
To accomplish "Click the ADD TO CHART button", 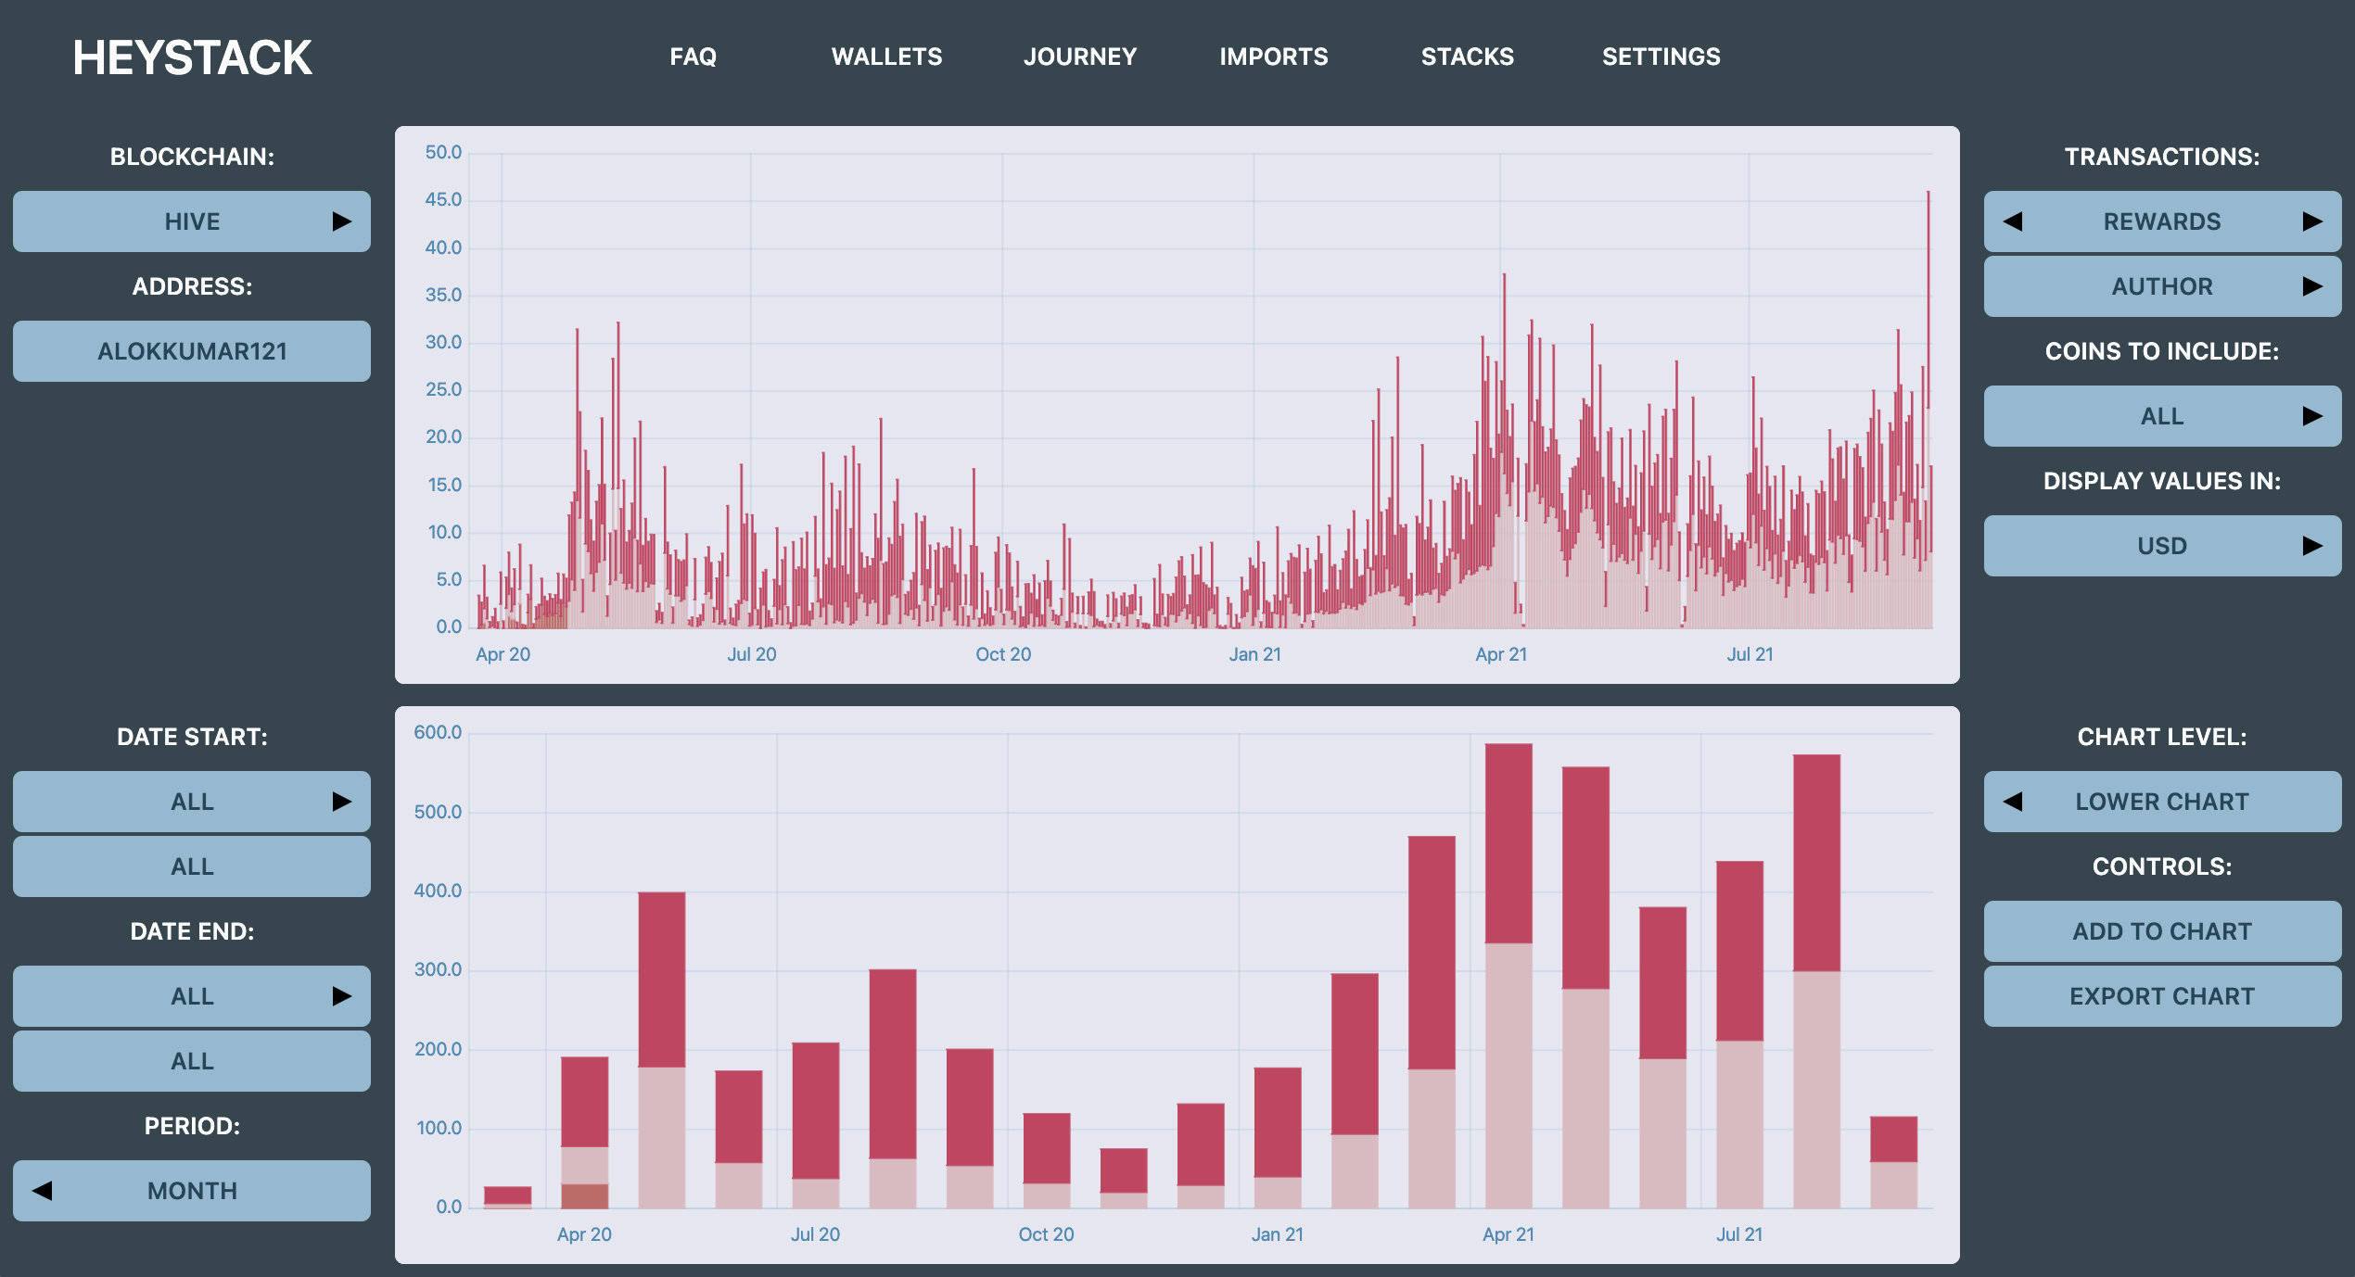I will pyautogui.click(x=2162, y=931).
